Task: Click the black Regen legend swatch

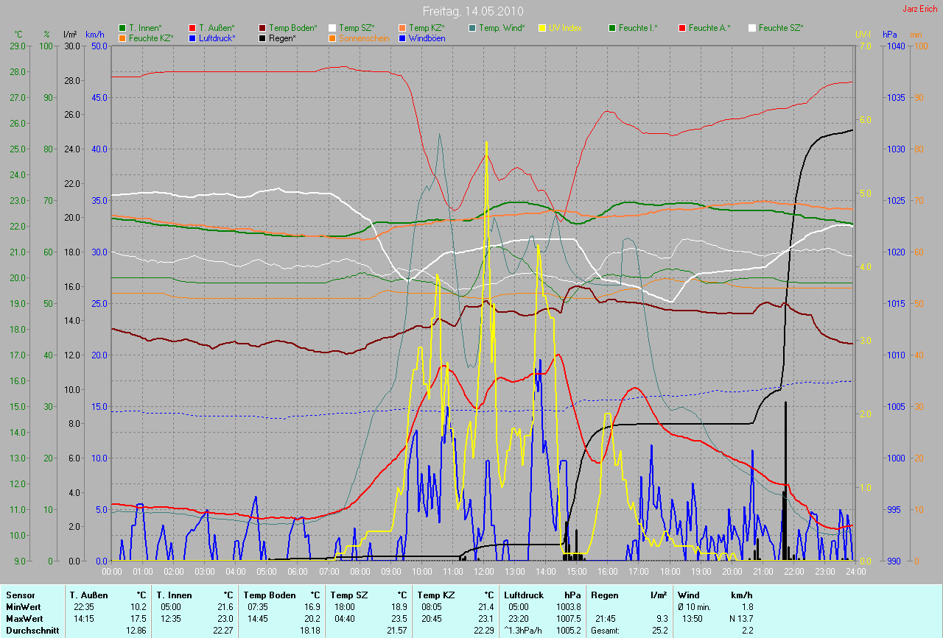Action: (x=262, y=38)
